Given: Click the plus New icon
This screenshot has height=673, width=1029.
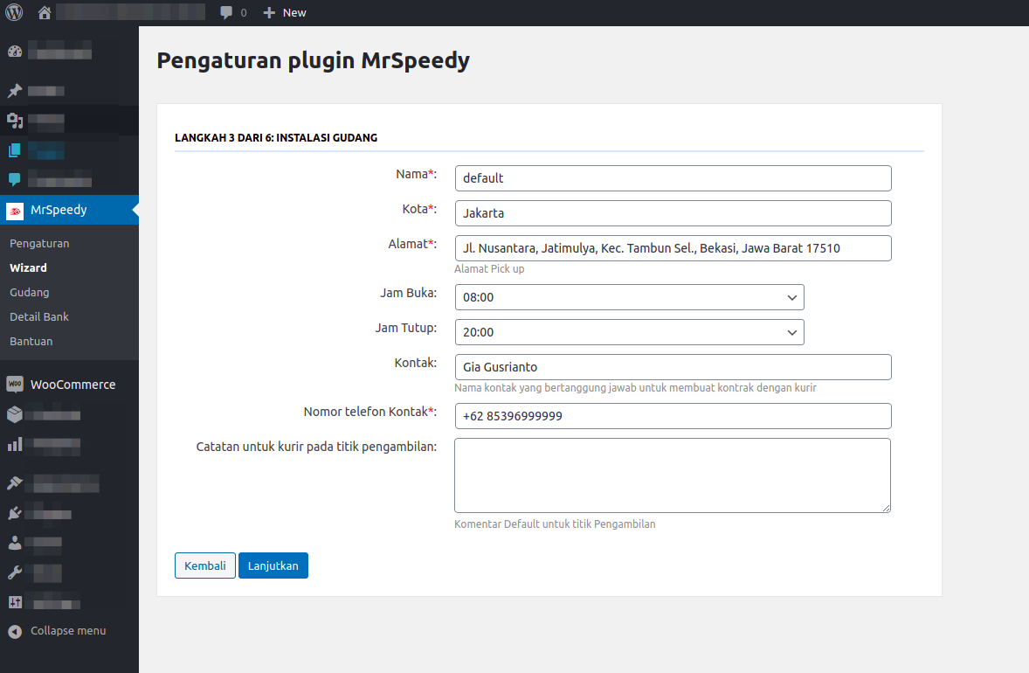Looking at the screenshot, I should click(269, 12).
